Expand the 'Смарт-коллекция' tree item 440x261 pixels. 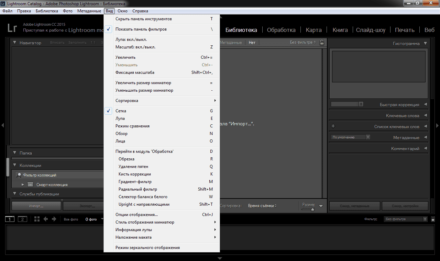coord(23,185)
